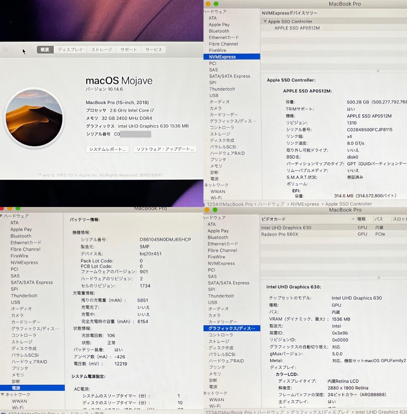
Task: Click the 種類 column header
Action: (361, 219)
